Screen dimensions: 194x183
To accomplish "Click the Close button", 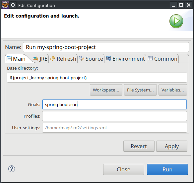I will tap(124, 169).
